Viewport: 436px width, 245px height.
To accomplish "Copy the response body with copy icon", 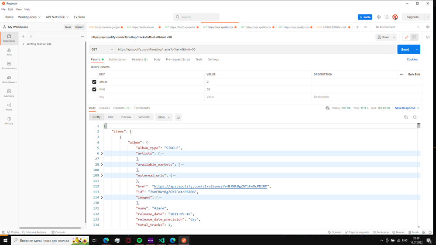I will (406, 117).
